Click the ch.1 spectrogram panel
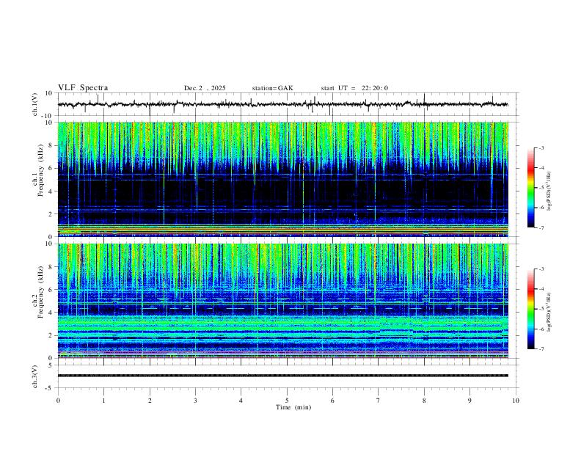Screen dimensions: 581x449 pyautogui.click(x=282, y=179)
